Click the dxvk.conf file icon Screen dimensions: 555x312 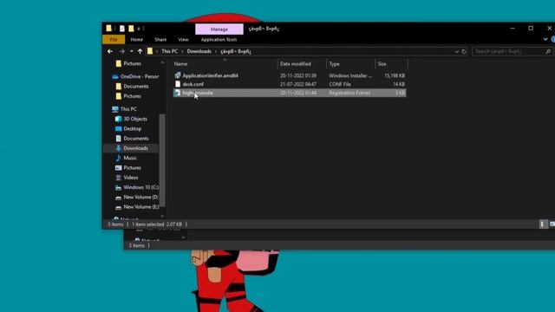178,84
